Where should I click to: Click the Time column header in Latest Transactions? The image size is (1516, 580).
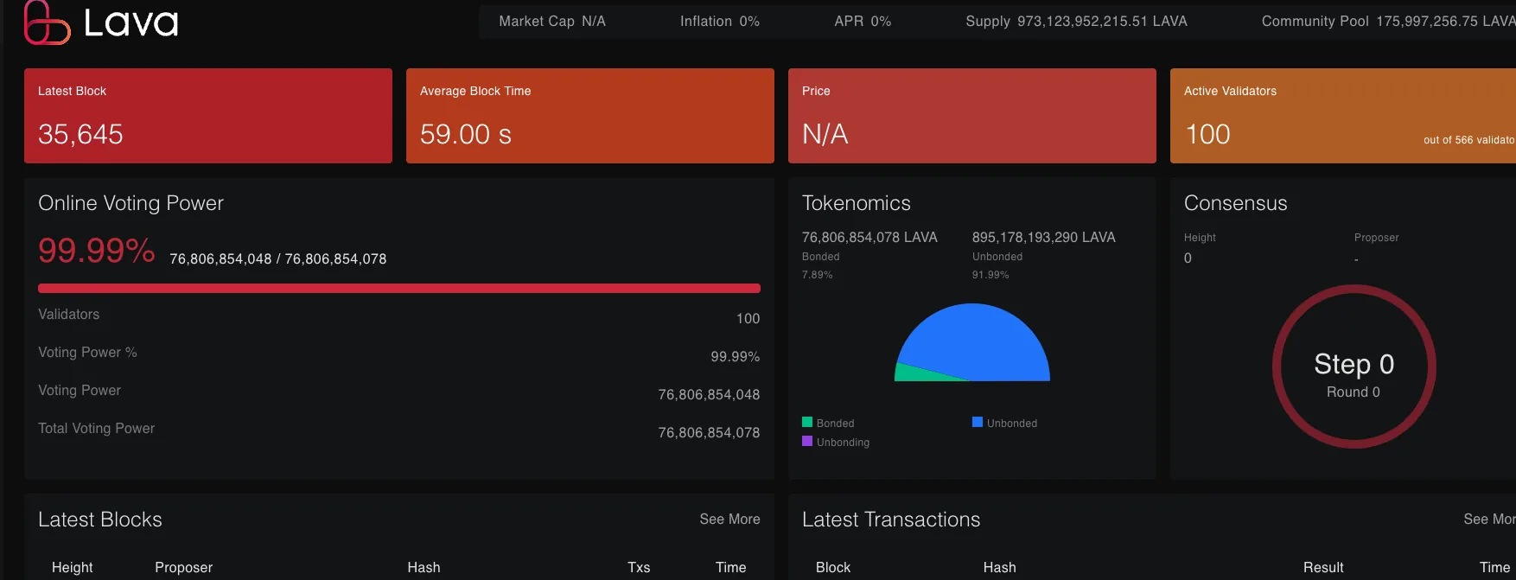[1494, 567]
